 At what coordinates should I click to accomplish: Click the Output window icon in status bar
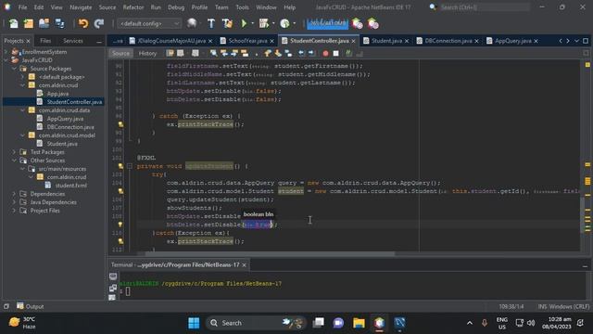(x=20, y=306)
